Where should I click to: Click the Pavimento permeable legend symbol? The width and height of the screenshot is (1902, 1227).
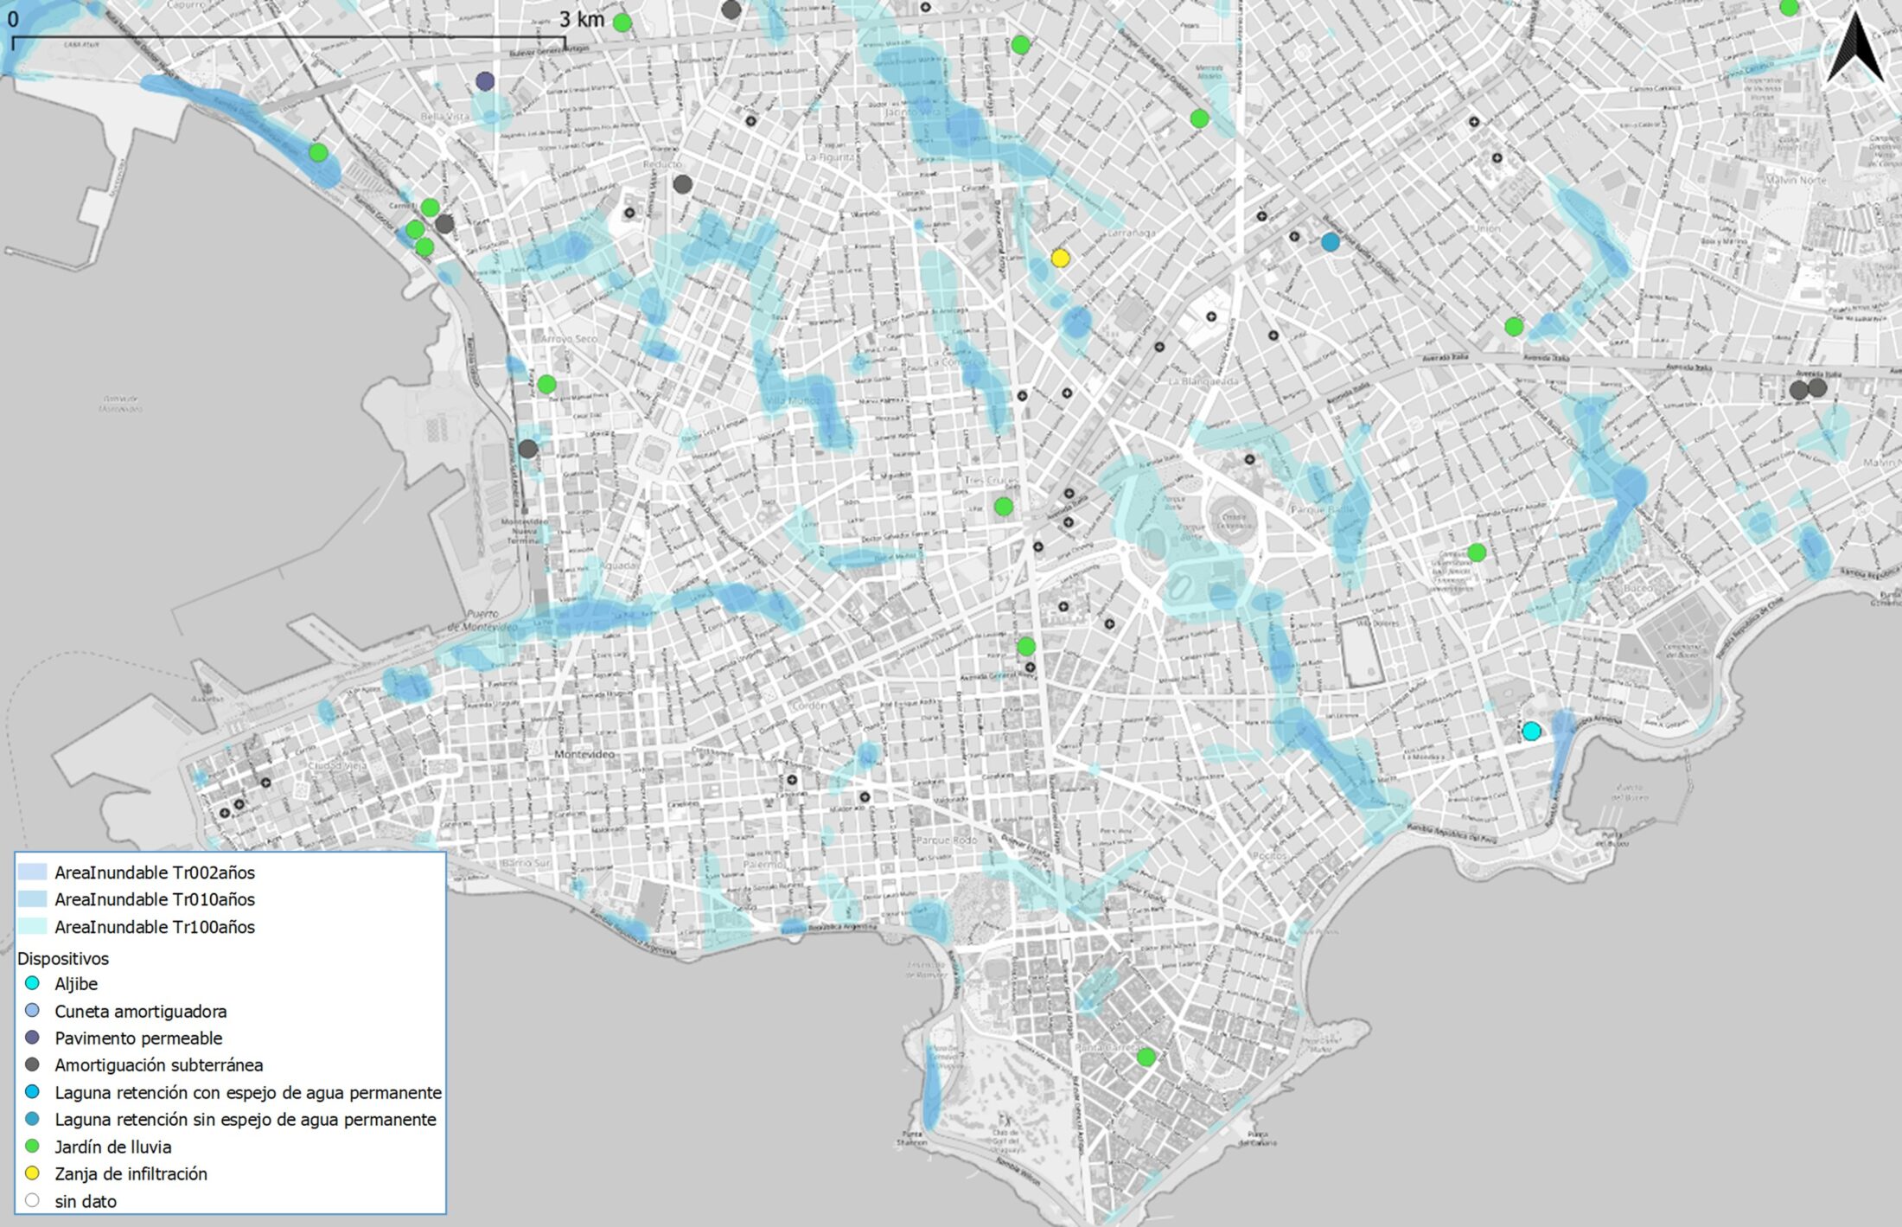32,1037
